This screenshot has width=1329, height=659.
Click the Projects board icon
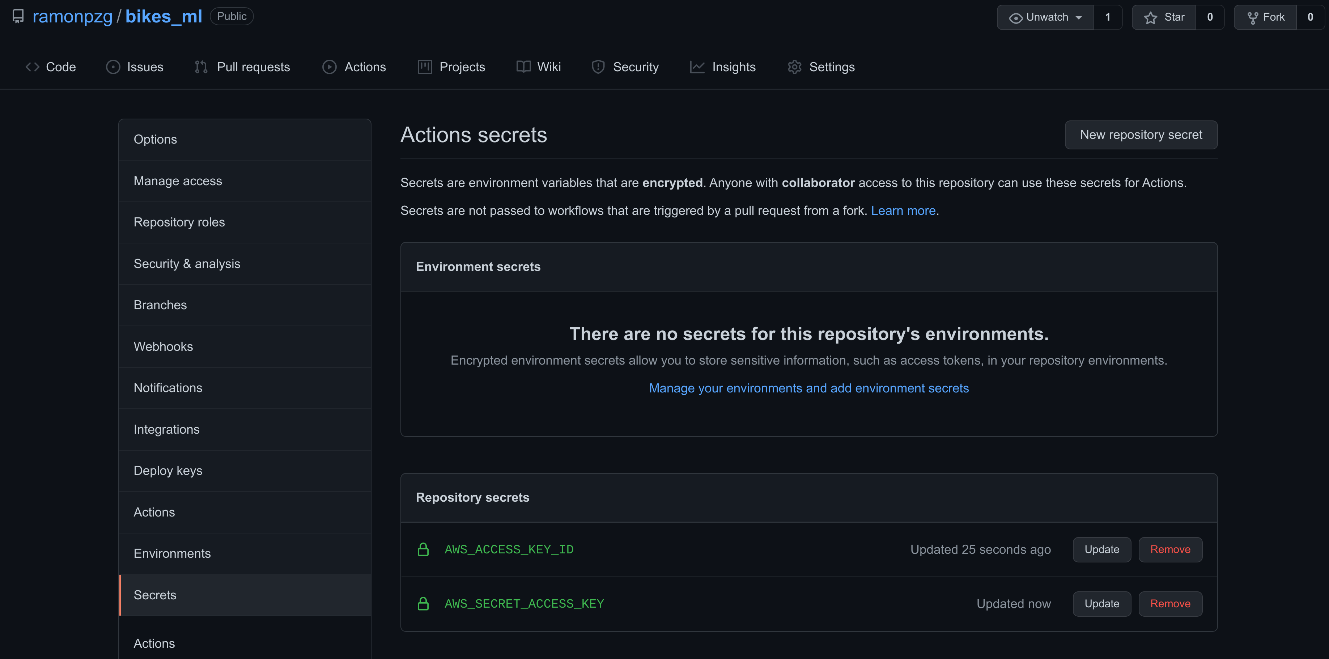[x=425, y=67]
